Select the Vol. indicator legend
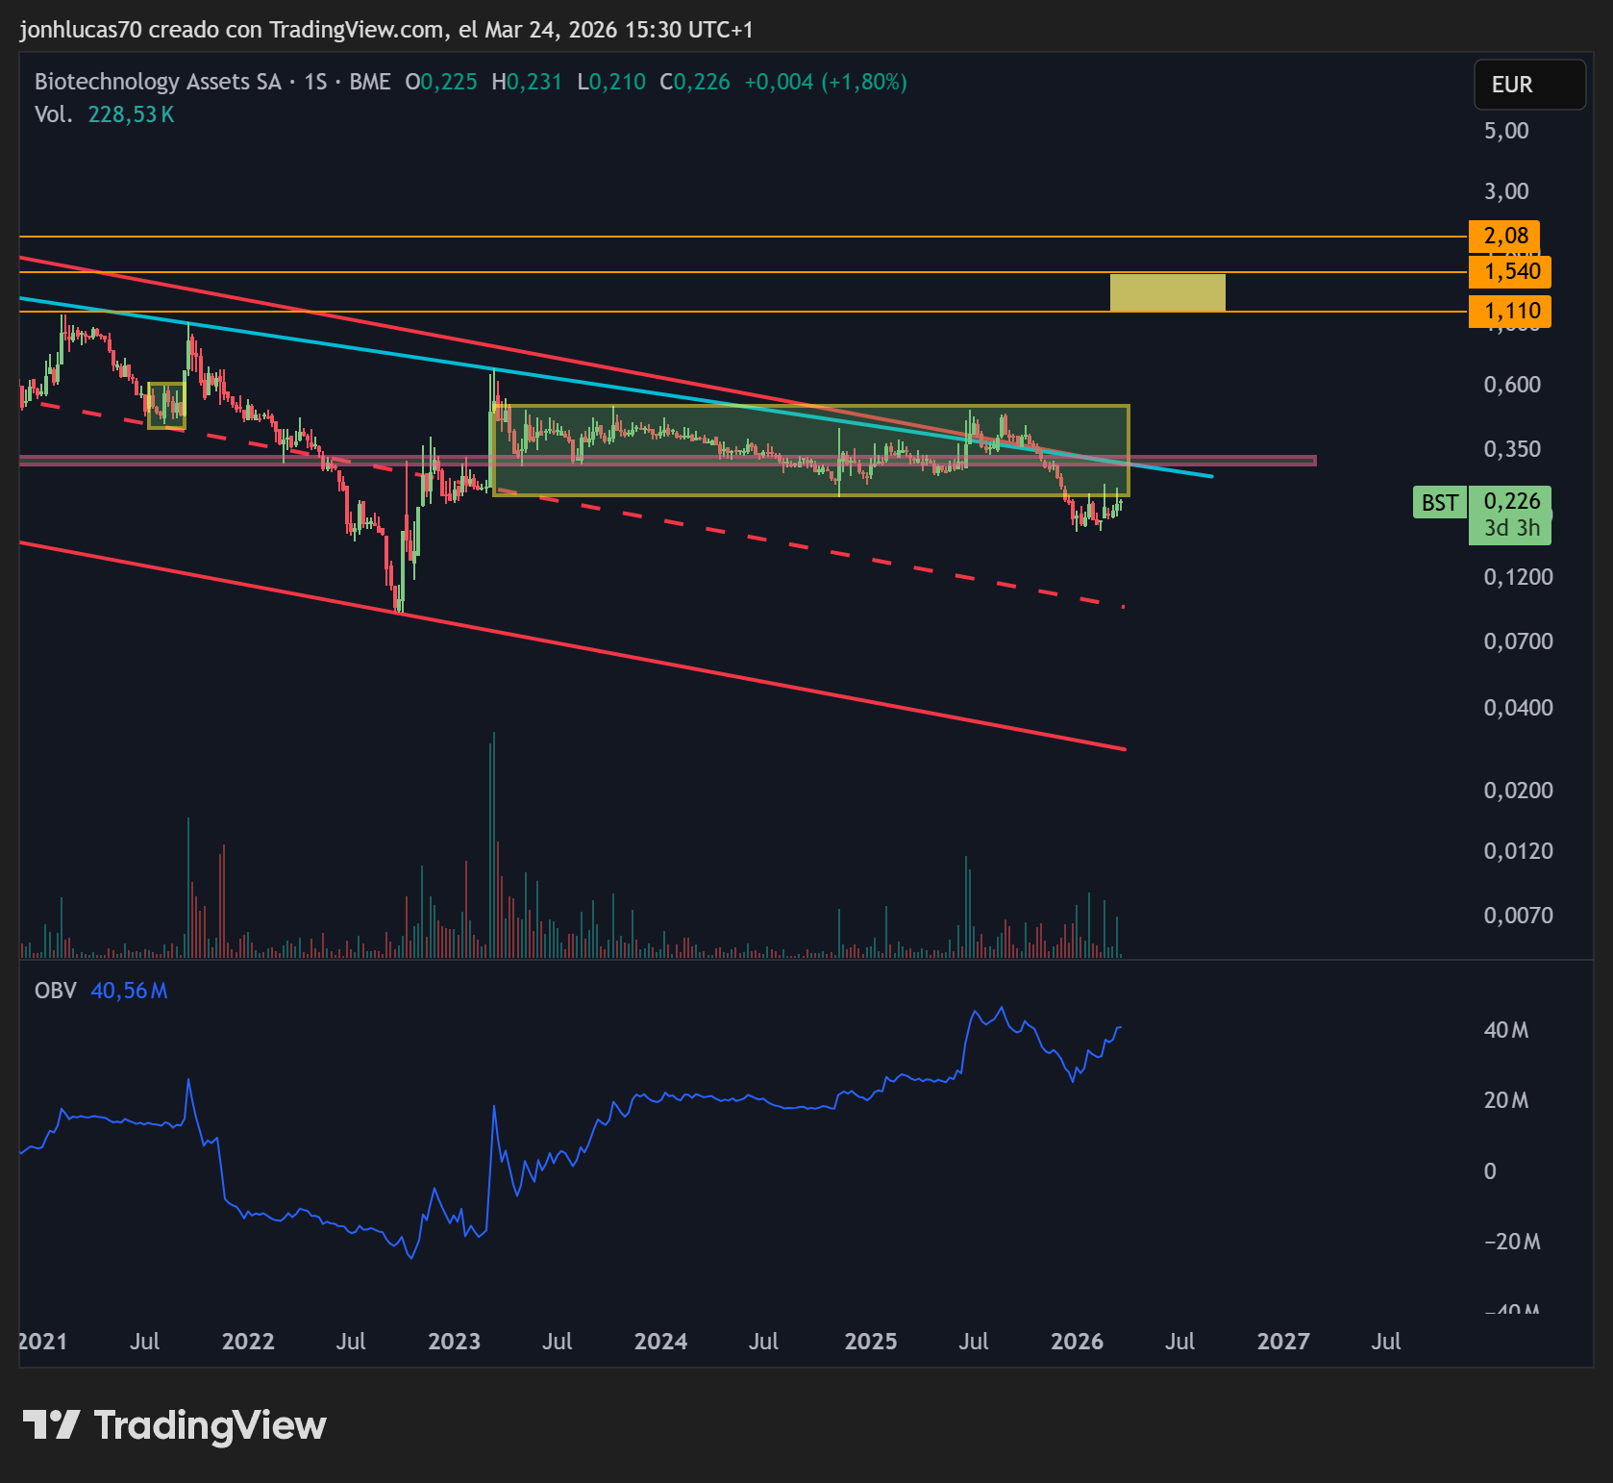1613x1483 pixels. tap(54, 114)
